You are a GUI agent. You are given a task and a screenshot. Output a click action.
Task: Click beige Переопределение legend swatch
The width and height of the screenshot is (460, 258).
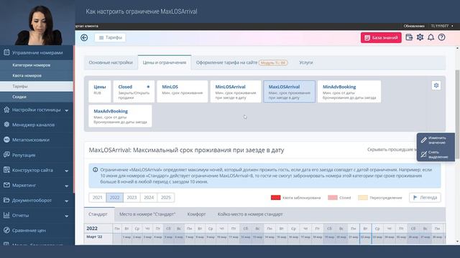click(x=363, y=198)
